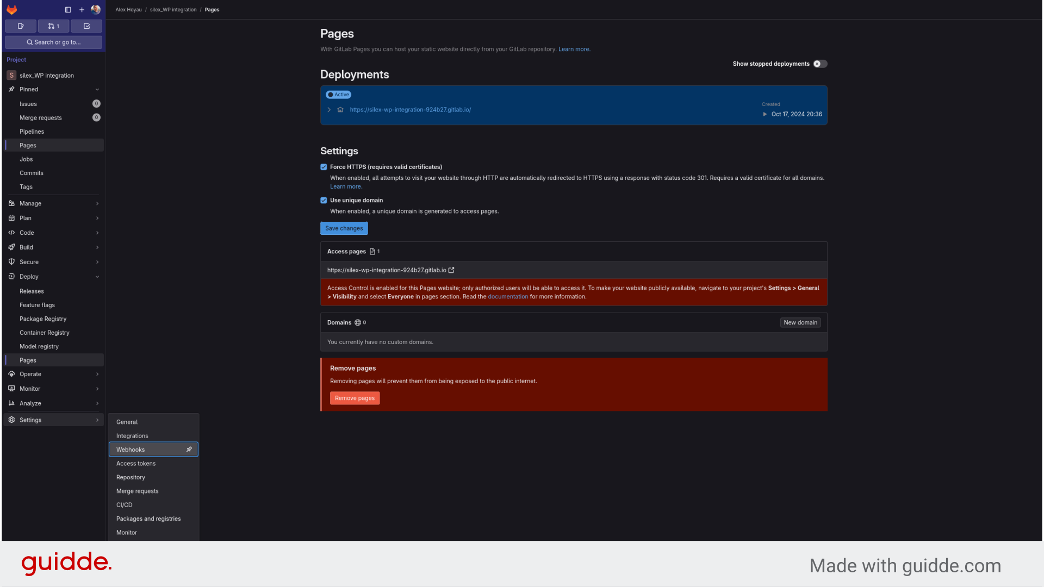Click Save changes button
This screenshot has width=1044, height=587.
[344, 228]
